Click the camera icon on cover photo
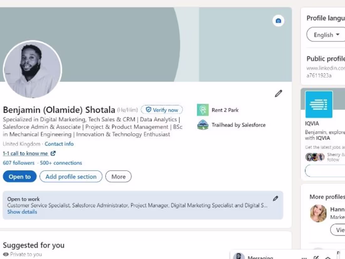Viewport: 345px width, 259px height. (x=278, y=21)
